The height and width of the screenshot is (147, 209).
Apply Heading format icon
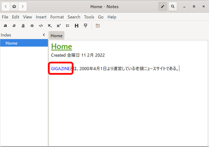click(x=77, y=26)
